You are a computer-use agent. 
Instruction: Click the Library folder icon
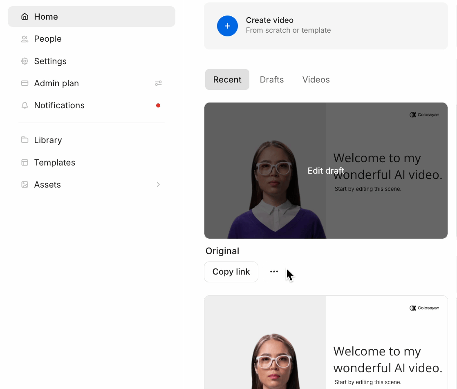tap(25, 140)
